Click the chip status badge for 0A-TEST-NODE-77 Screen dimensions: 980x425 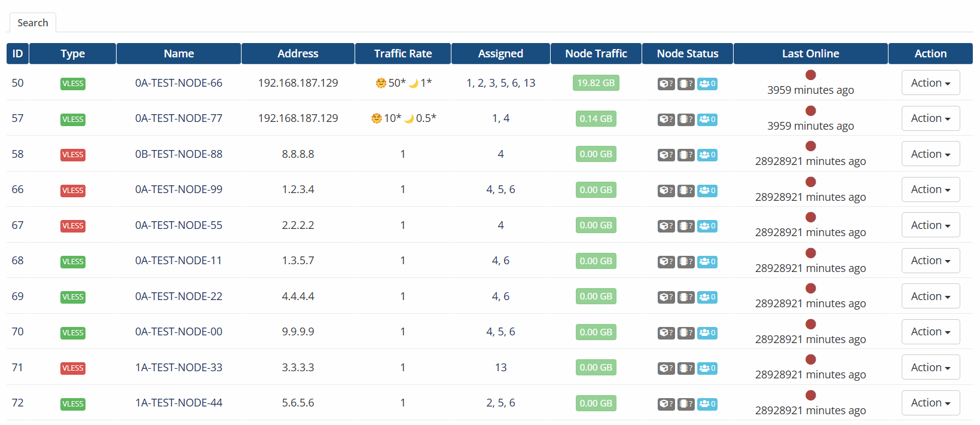coord(686,119)
